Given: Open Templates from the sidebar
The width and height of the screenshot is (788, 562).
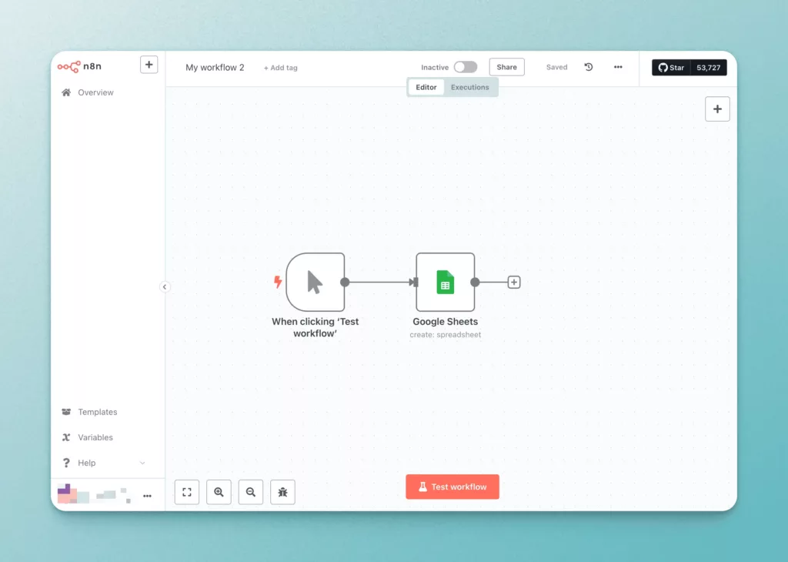Looking at the screenshot, I should [98, 412].
